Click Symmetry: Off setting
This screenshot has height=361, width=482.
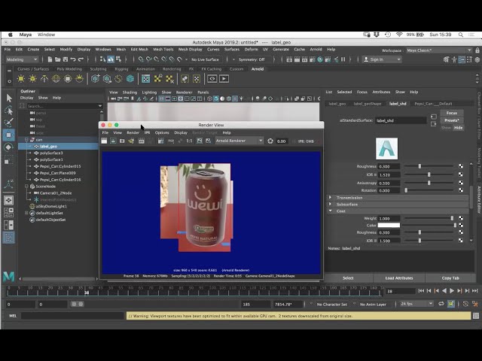pos(252,59)
